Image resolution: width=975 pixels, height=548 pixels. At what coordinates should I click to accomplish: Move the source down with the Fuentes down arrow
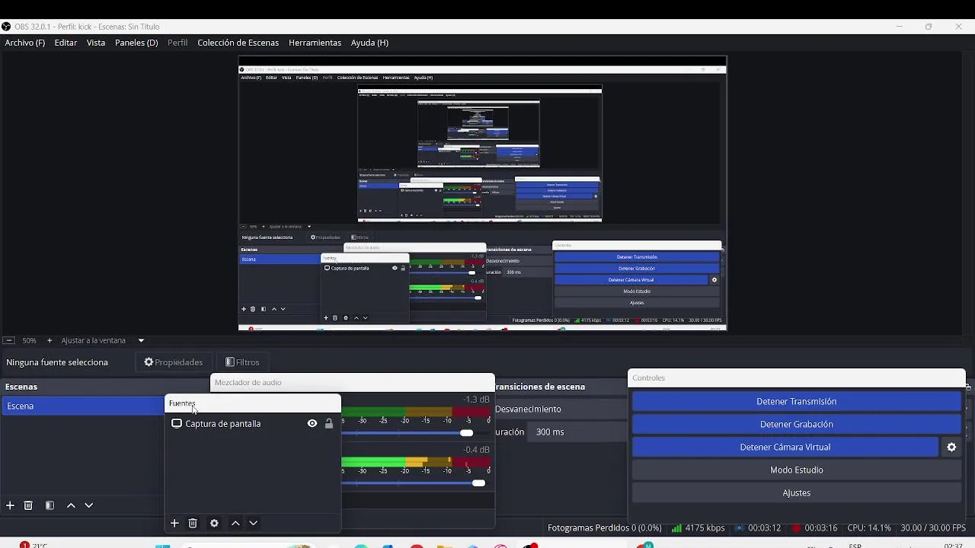(x=253, y=523)
